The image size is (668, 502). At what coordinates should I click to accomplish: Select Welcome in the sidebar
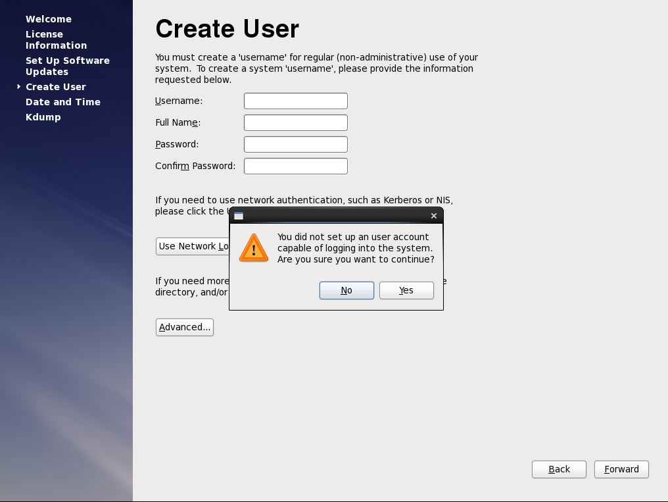49,19
